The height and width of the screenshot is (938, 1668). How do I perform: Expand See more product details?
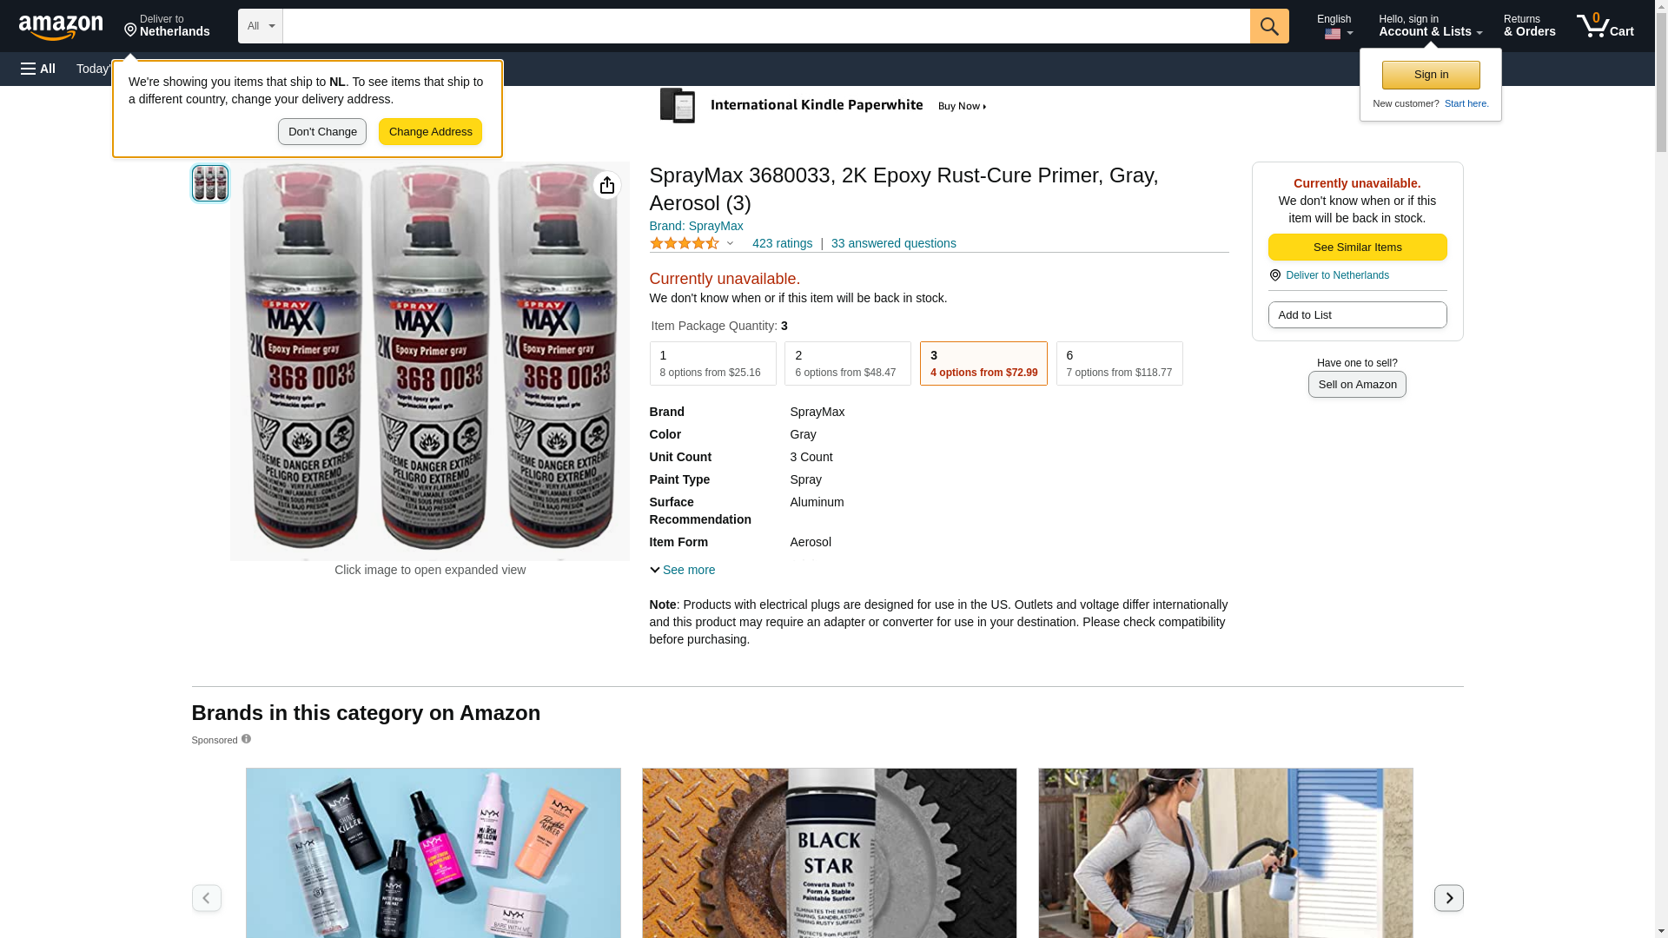point(683,570)
